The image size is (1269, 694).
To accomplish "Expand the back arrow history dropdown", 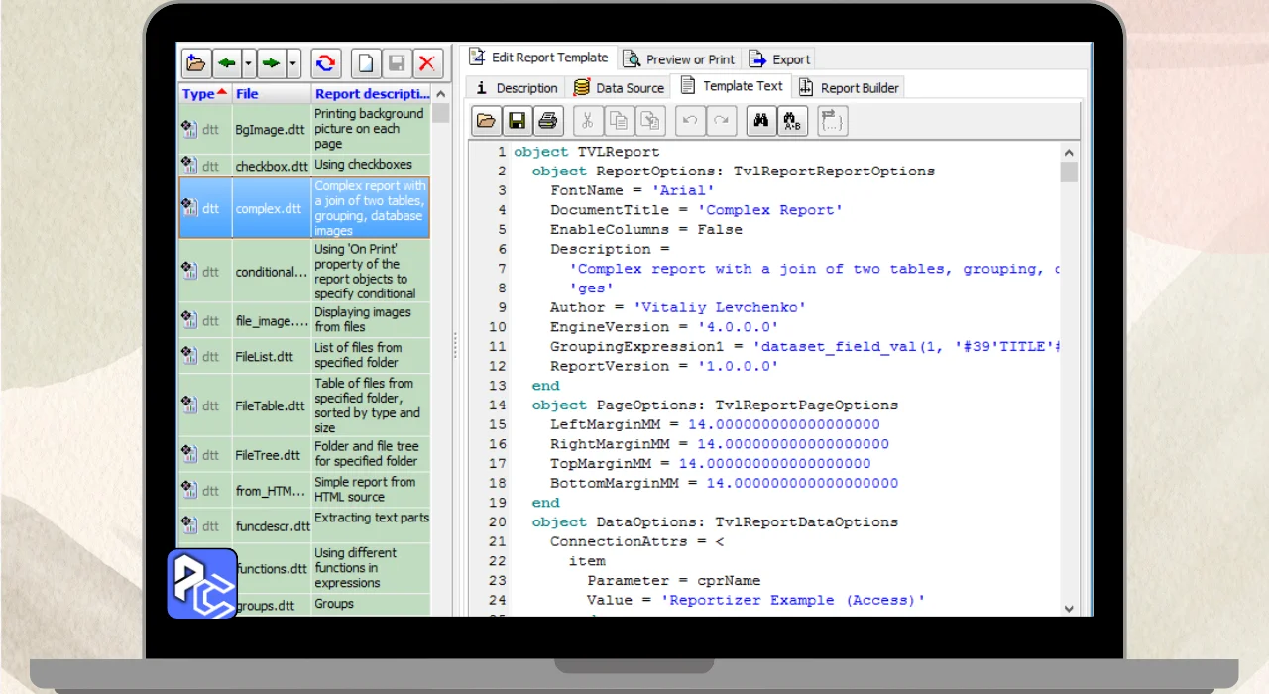I will pos(249,64).
